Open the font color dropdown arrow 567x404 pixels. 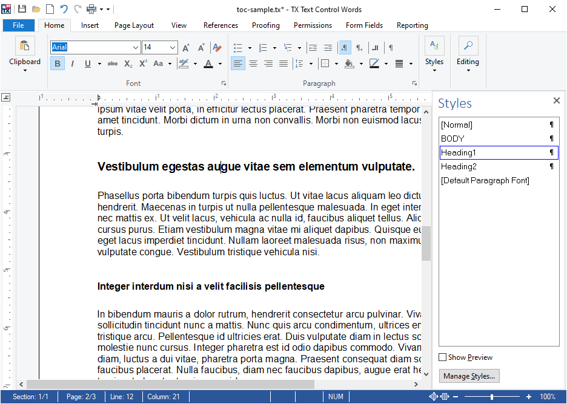pyautogui.click(x=220, y=64)
